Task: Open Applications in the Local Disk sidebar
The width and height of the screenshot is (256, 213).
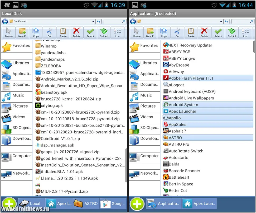Action: 17,75
